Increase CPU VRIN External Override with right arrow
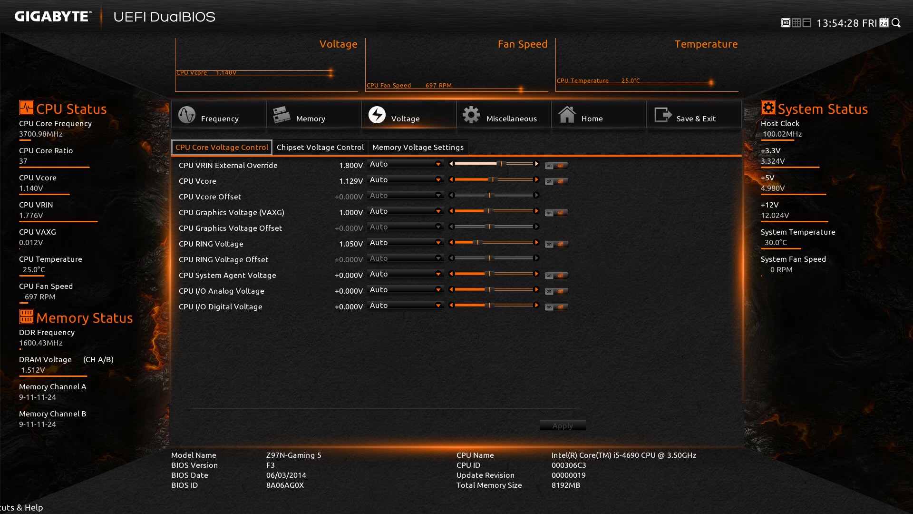The height and width of the screenshot is (514, 913). click(536, 164)
